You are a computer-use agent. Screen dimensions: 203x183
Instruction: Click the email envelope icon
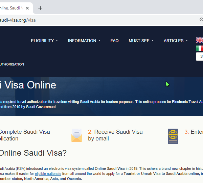pyautogui.click(x=76, y=135)
